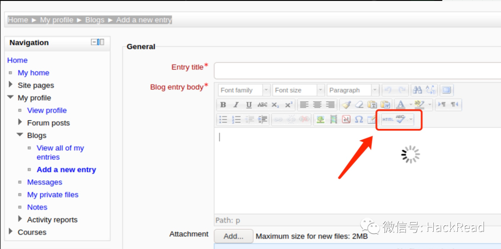
Task: Click Blogs in the breadcrumb
Action: [95, 20]
